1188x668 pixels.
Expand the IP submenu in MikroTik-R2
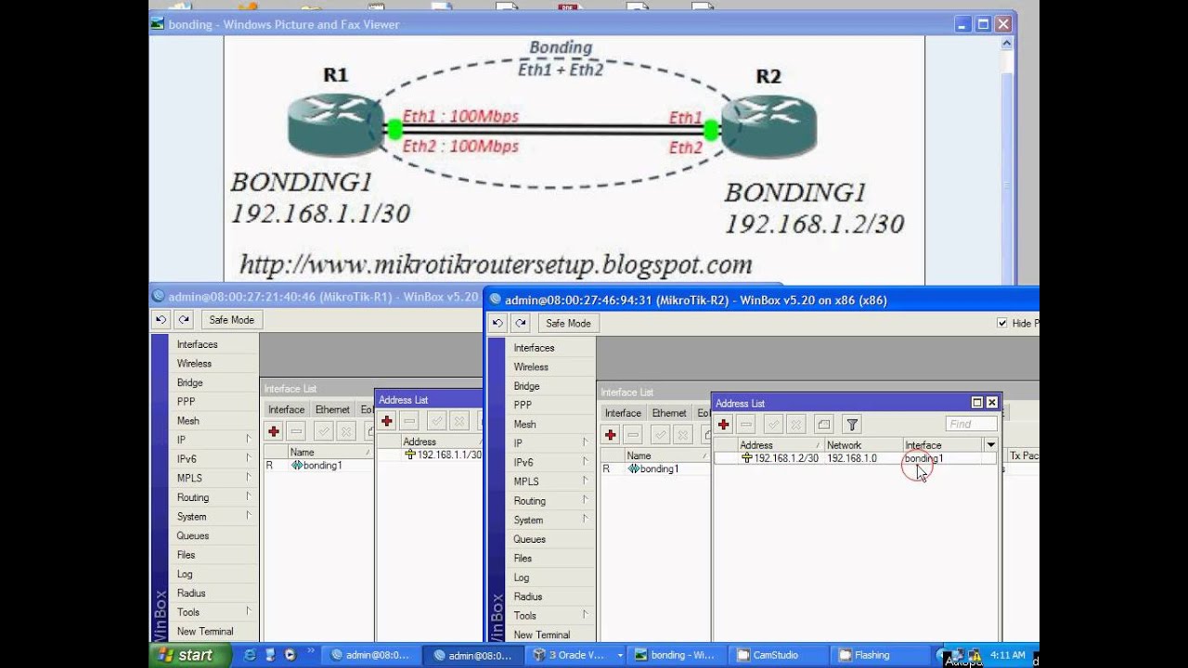(585, 443)
